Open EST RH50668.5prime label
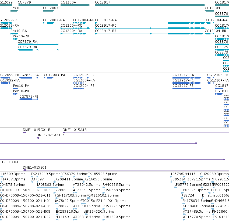Screen dimensions: 229x221 pyautogui.click(x=116, y=190)
